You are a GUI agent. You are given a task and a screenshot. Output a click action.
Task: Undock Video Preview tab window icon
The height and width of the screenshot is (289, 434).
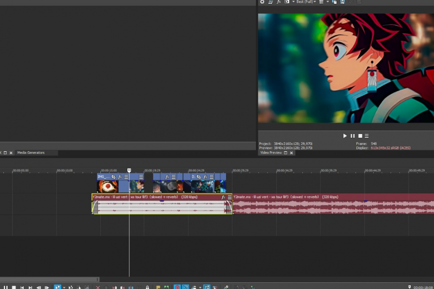pos(285,153)
